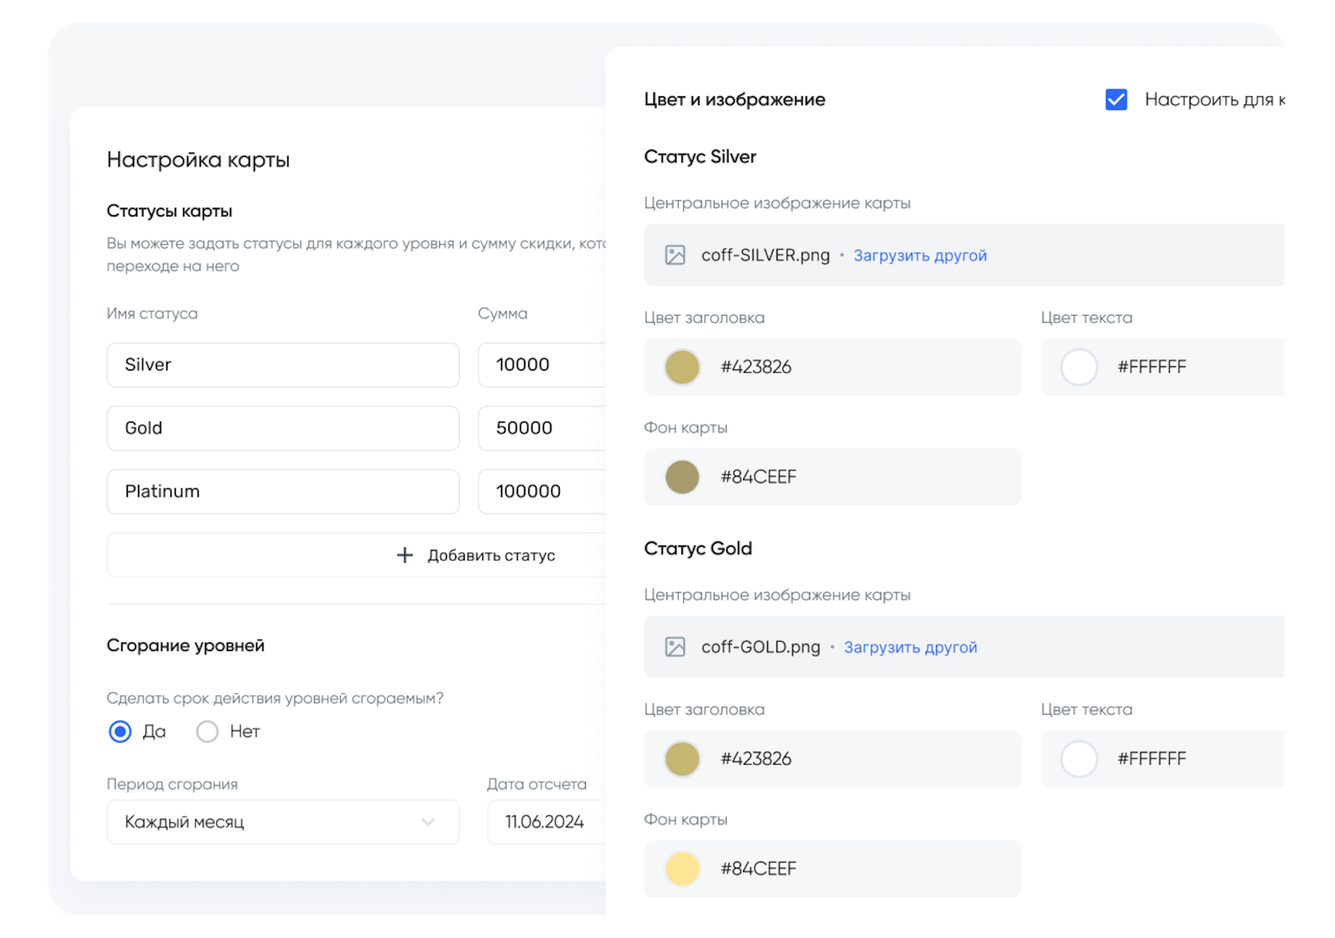Click Gold text color value #FFFFFF

coord(1152,758)
